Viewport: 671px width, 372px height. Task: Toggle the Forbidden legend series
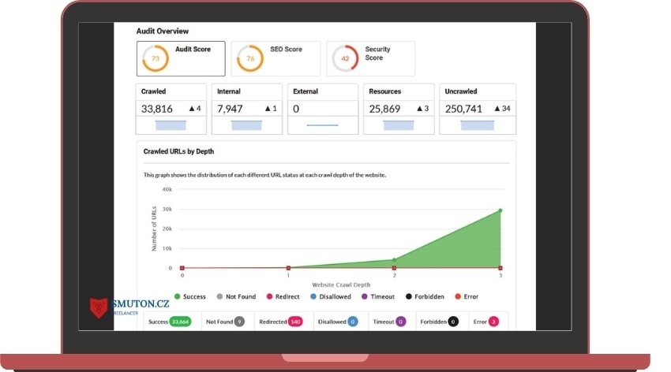pos(425,296)
